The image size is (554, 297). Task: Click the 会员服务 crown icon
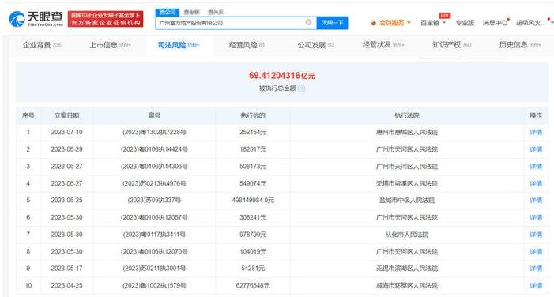point(374,23)
